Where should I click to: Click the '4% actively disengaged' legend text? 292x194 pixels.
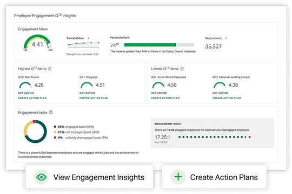tap(83, 137)
